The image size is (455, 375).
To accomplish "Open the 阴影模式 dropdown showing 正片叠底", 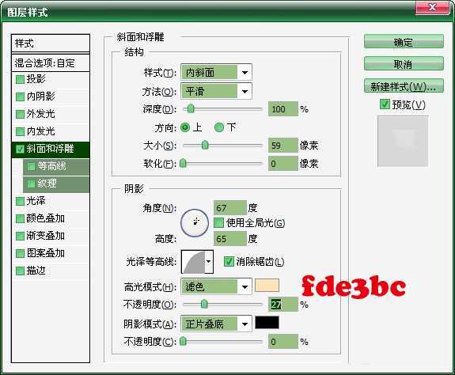I will tap(216, 324).
